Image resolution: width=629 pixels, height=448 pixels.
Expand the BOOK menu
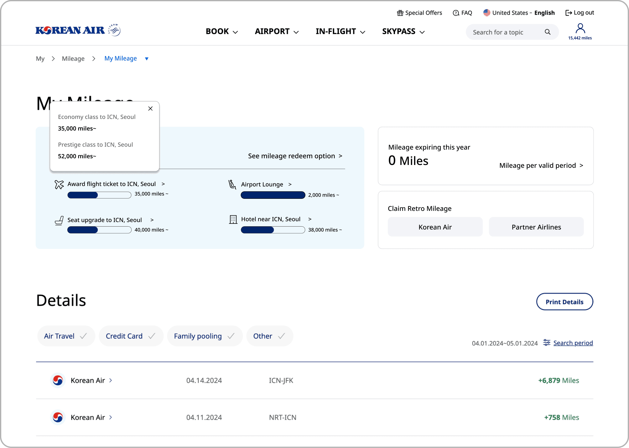[222, 31]
